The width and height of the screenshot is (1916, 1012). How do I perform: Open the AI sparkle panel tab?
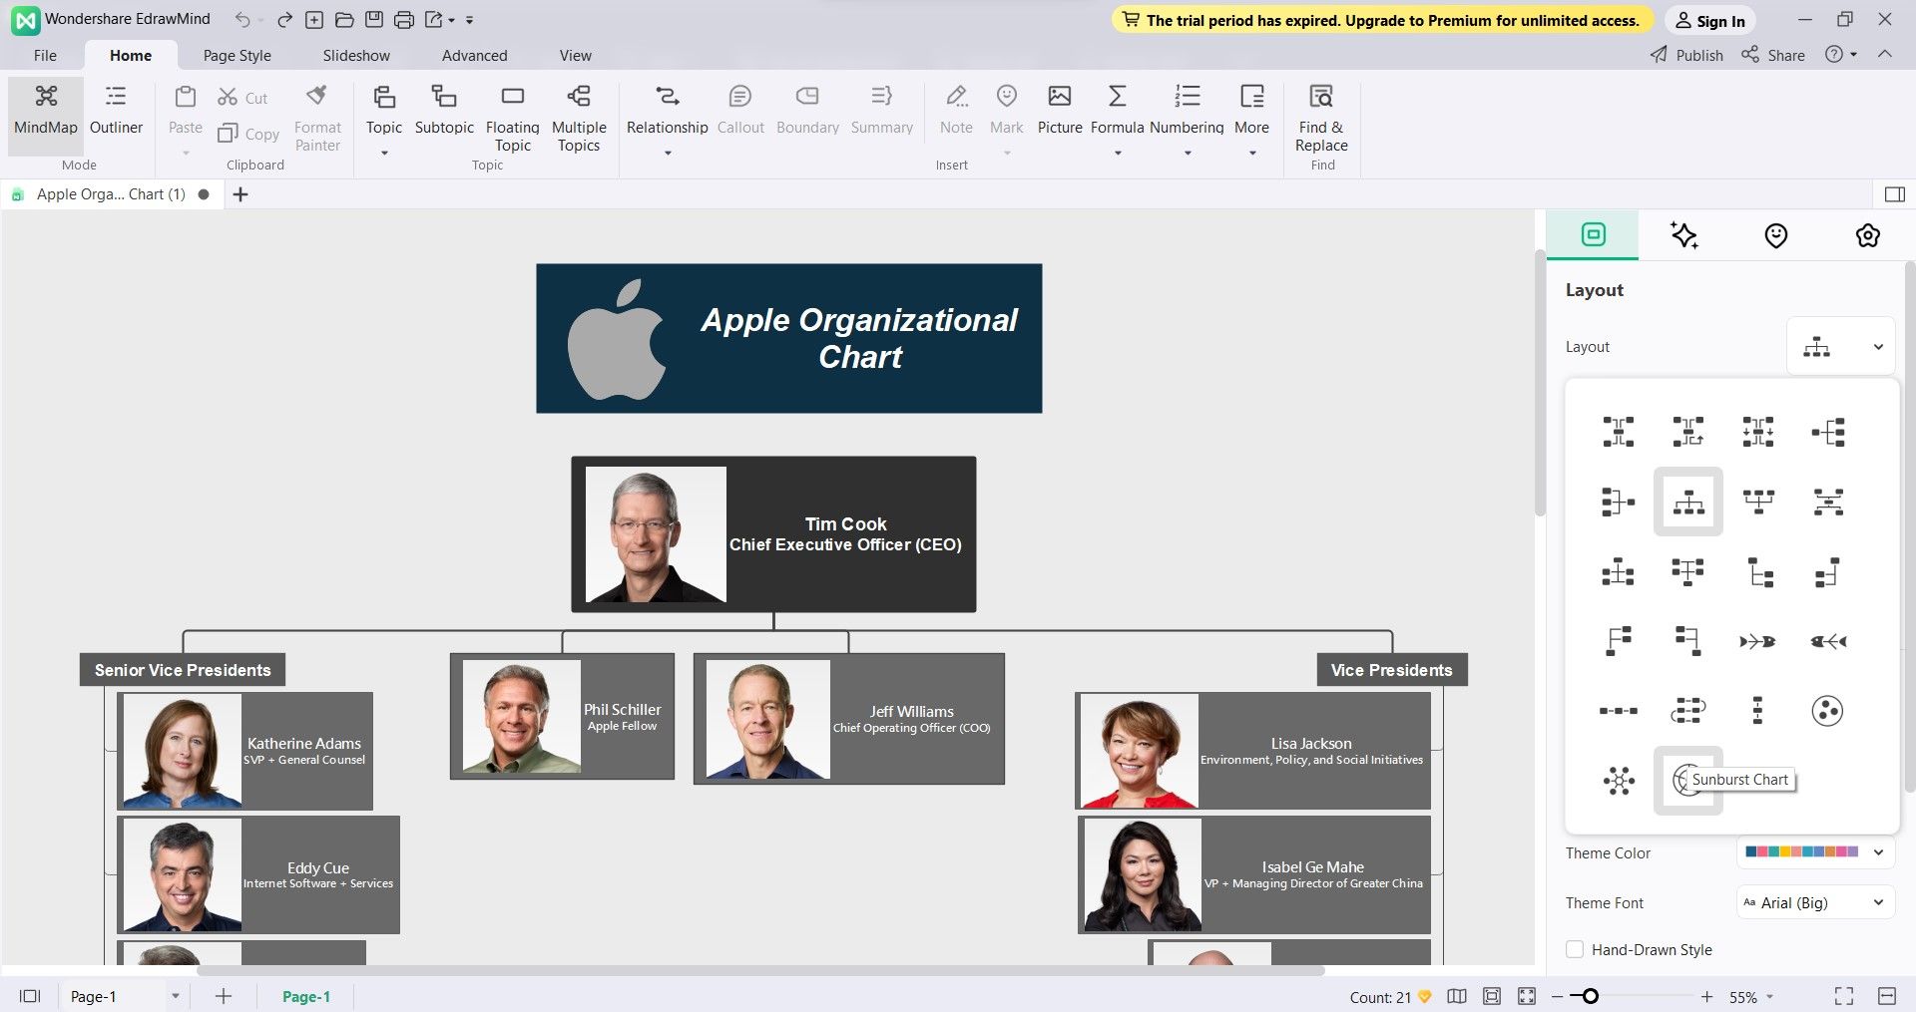click(1684, 235)
